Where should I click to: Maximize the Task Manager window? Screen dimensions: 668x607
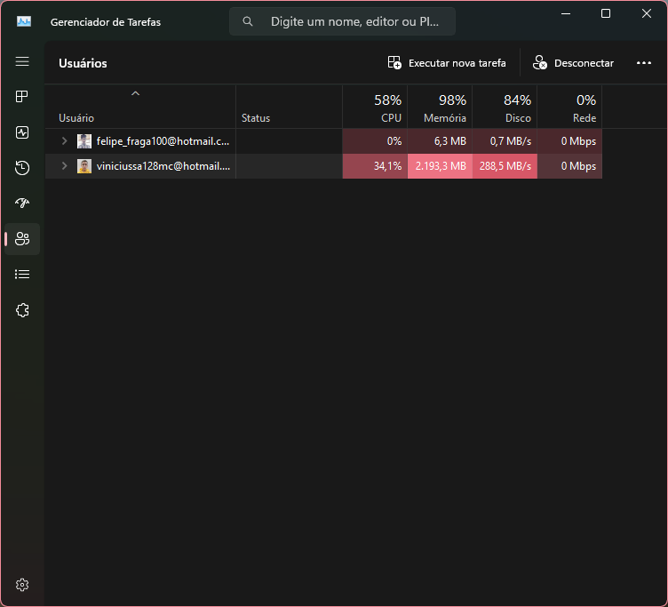pos(606,13)
